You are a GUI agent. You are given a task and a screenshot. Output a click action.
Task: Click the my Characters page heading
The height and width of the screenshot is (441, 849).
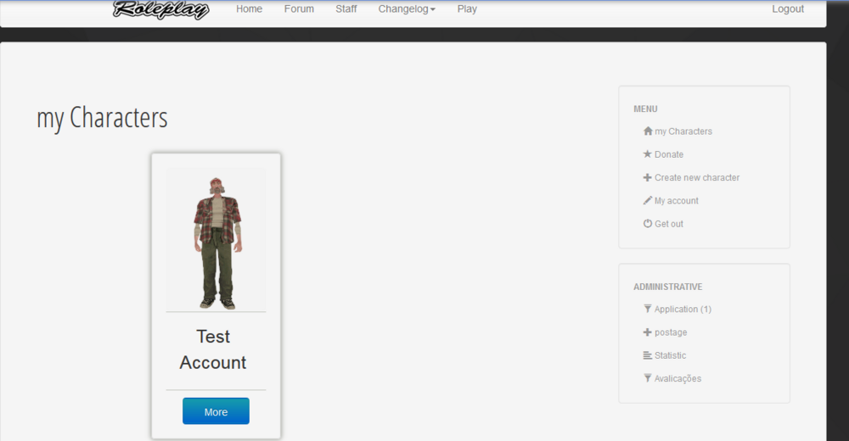(103, 118)
